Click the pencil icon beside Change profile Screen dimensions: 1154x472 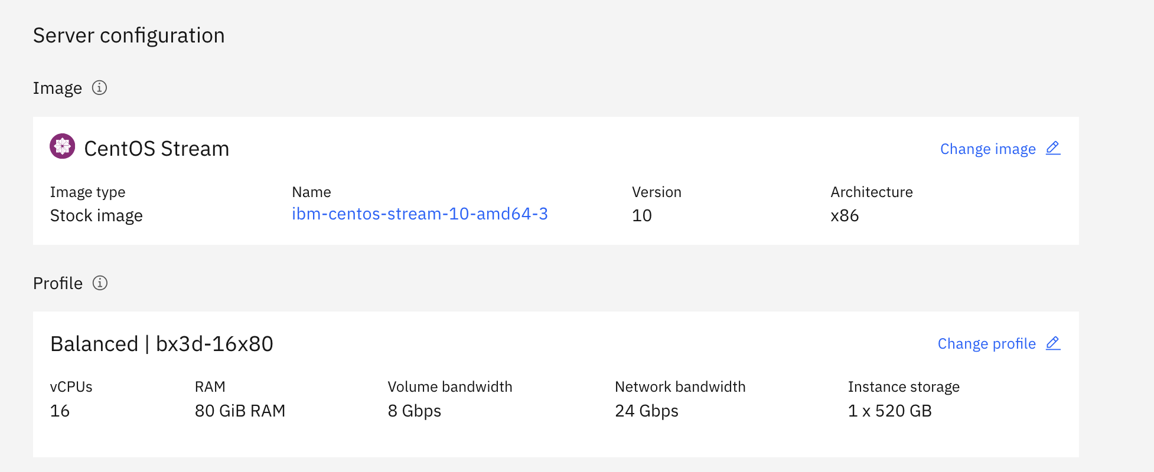click(1053, 343)
